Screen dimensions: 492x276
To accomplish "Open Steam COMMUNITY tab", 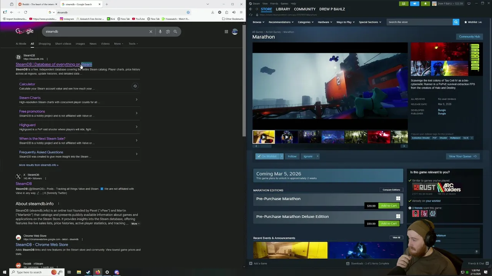I will (304, 9).
